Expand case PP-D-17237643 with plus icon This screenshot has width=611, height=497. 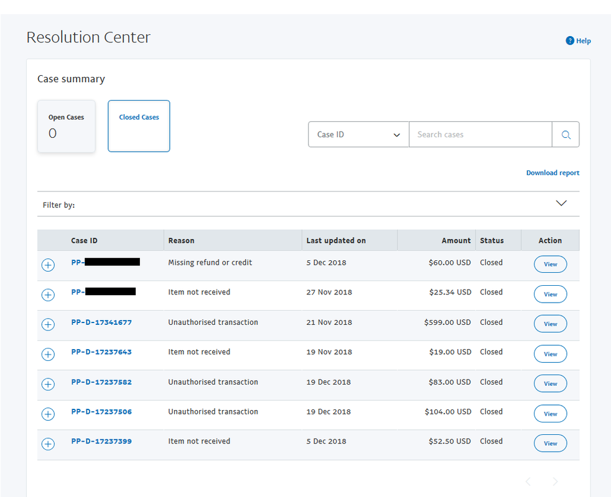click(48, 354)
